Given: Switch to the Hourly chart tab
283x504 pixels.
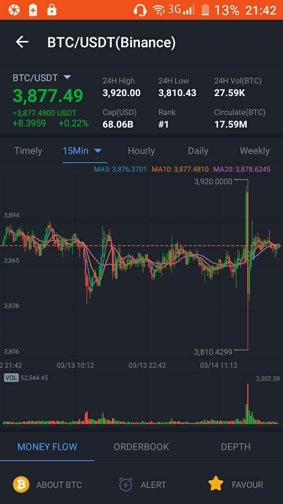Looking at the screenshot, I should [141, 151].
